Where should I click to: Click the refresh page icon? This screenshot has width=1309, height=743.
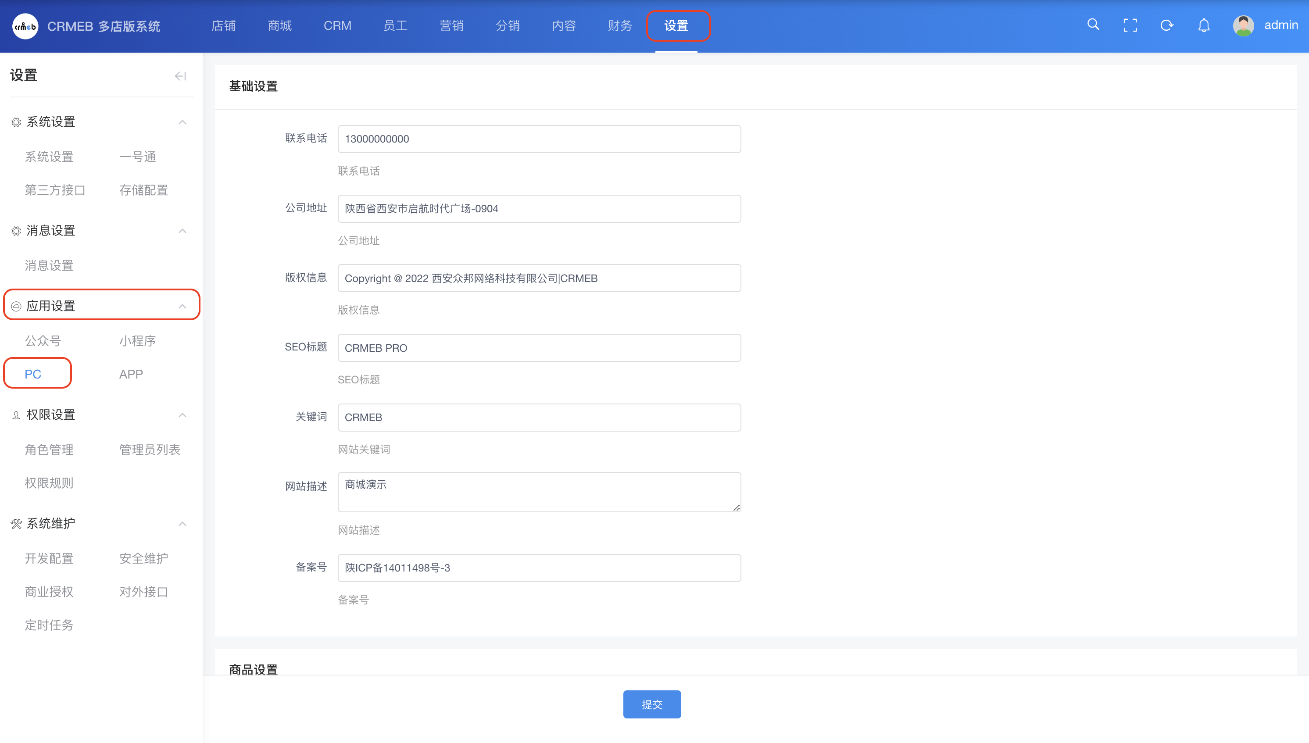click(1166, 25)
